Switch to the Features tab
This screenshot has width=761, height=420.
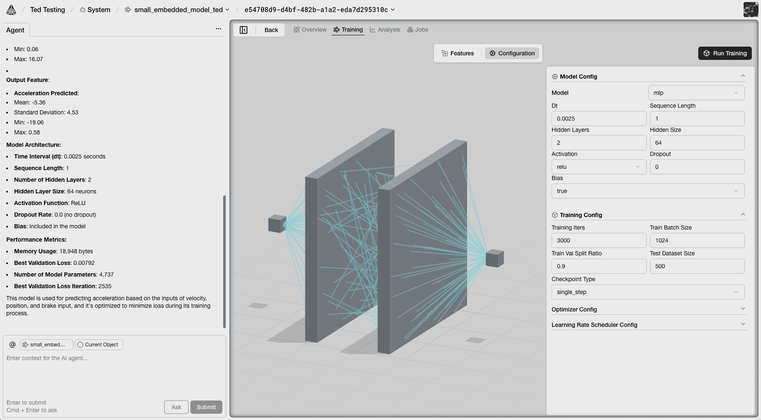click(458, 53)
